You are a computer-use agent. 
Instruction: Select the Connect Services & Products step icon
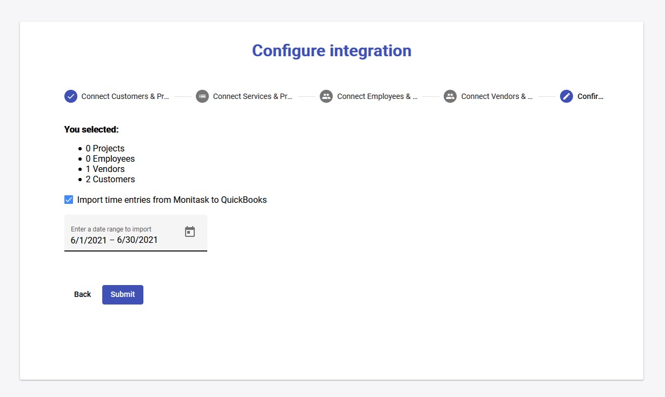pos(202,96)
